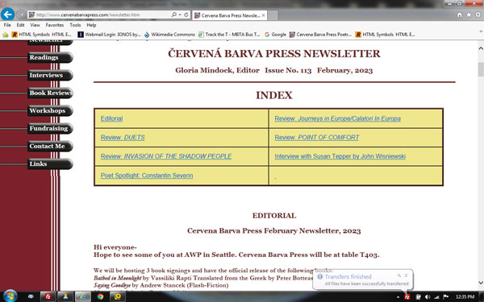The width and height of the screenshot is (484, 302).
Task: Open the Tools menu
Action: [75, 25]
